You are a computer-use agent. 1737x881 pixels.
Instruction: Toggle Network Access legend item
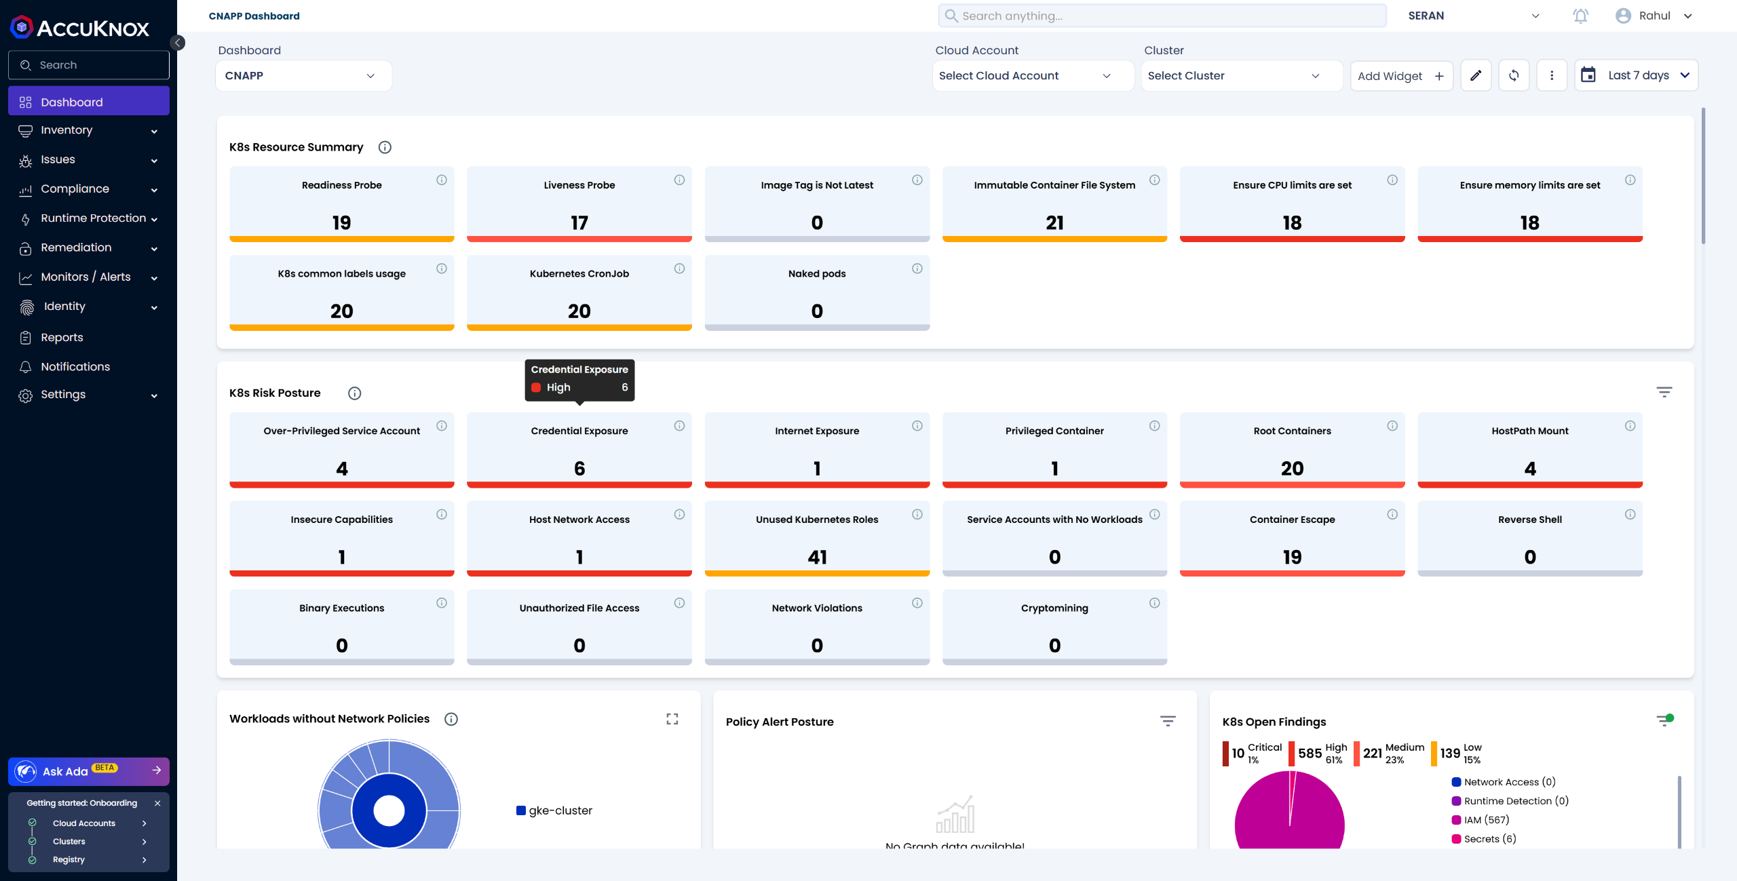[x=1503, y=782]
